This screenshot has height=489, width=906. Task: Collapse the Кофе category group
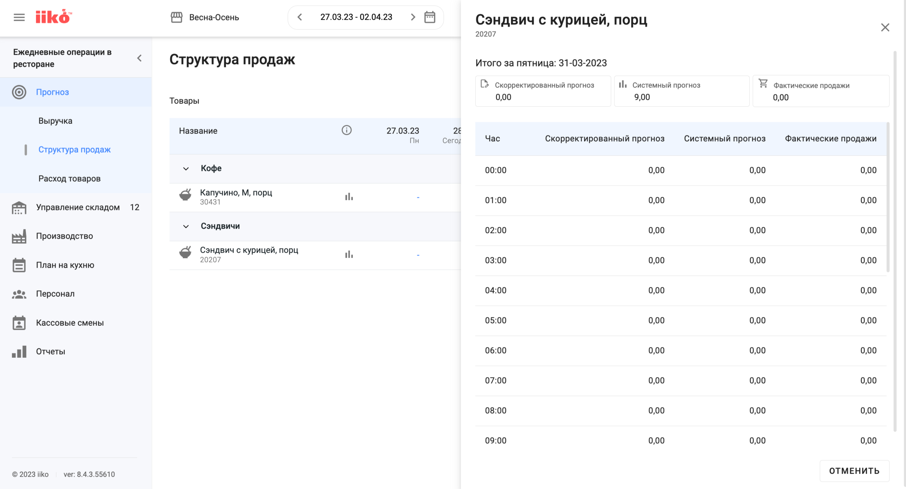click(186, 169)
